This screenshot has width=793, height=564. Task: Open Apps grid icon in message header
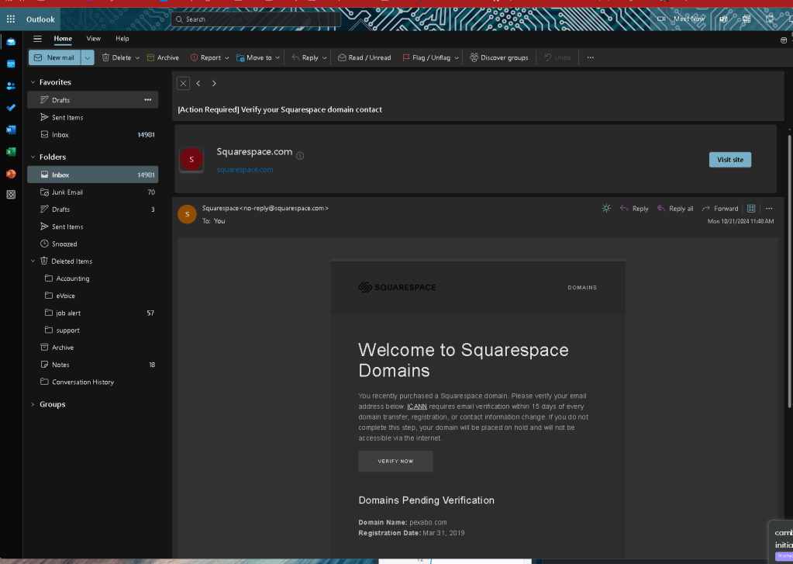tap(751, 209)
